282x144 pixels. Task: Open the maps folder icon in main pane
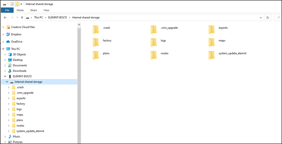click(212, 43)
